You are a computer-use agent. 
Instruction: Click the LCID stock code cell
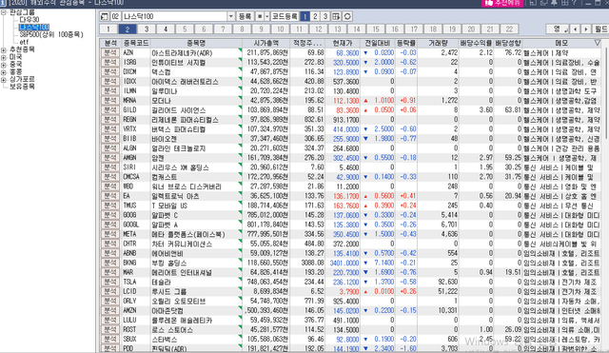coord(135,292)
